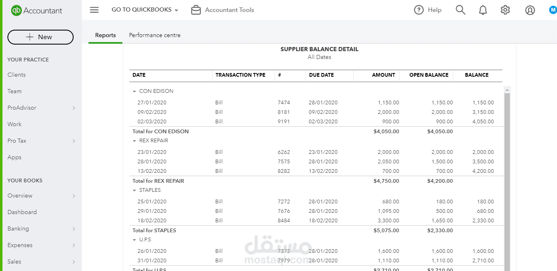Open Clients in the sidebar
Viewport: 557px width, 271px height.
pos(17,75)
